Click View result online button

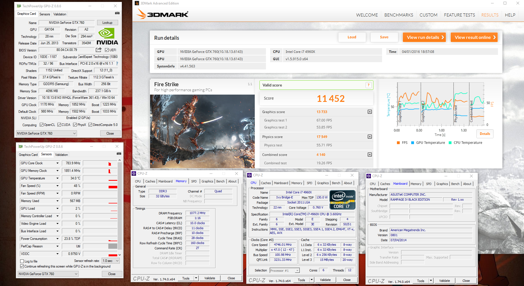[x=474, y=37]
